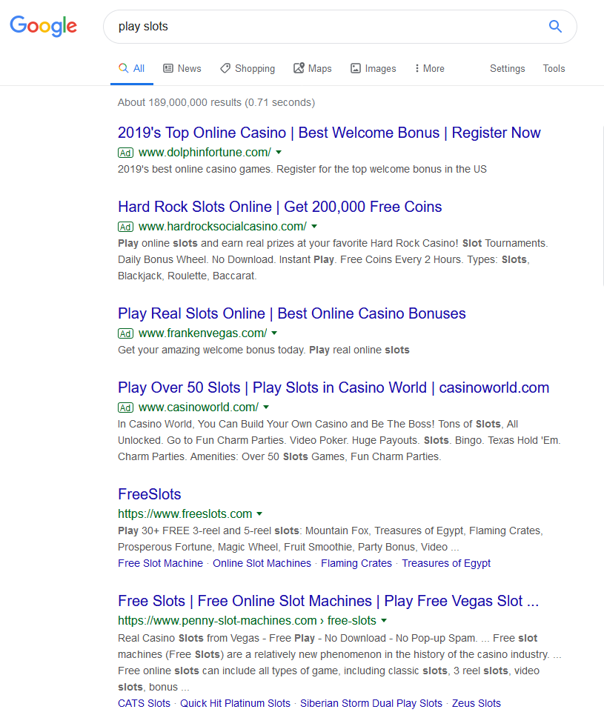
Task: Expand dropdown arrow next to casinoworld.com
Action: 266,407
